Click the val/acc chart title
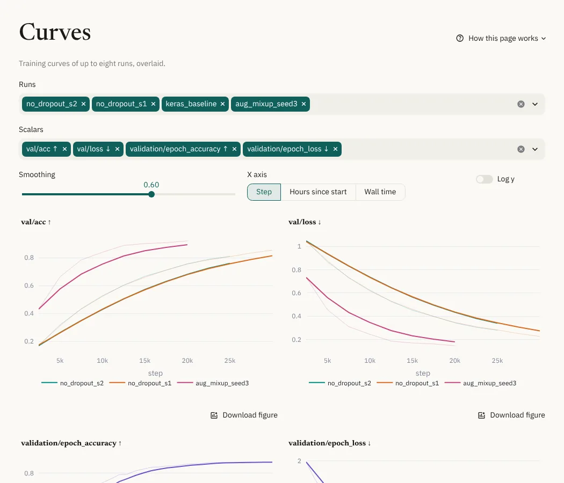Screen dimensions: 564x483 [x=35, y=222]
